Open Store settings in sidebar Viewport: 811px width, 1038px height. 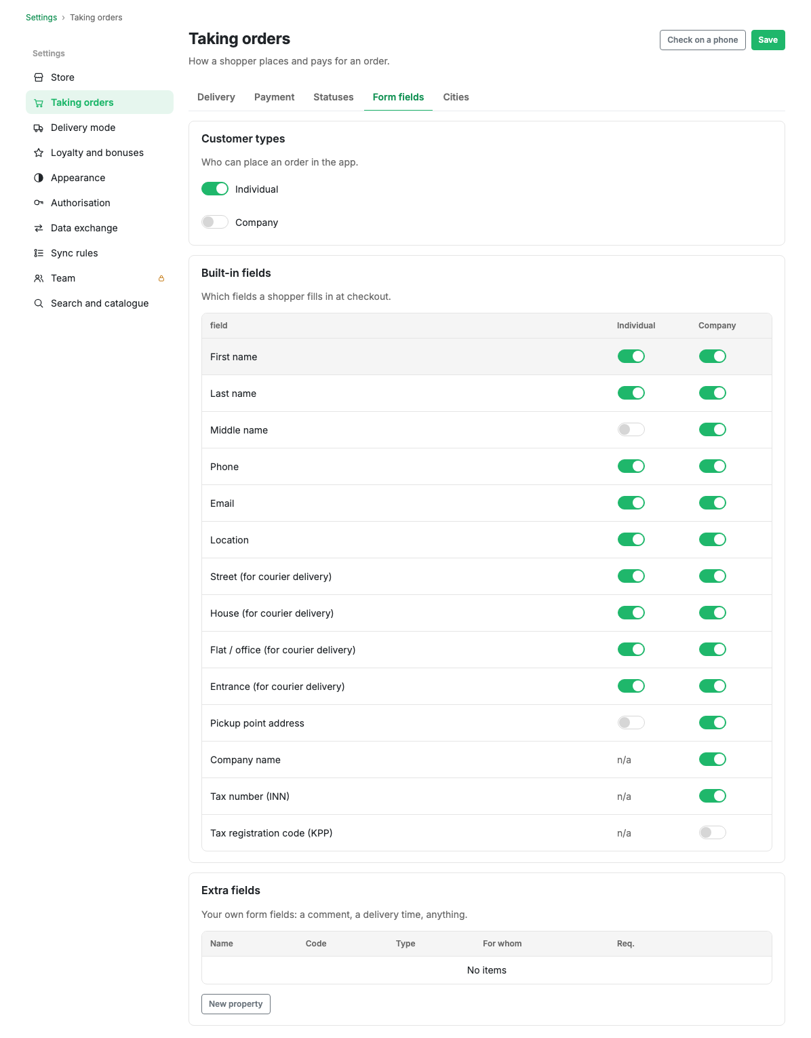(100, 77)
